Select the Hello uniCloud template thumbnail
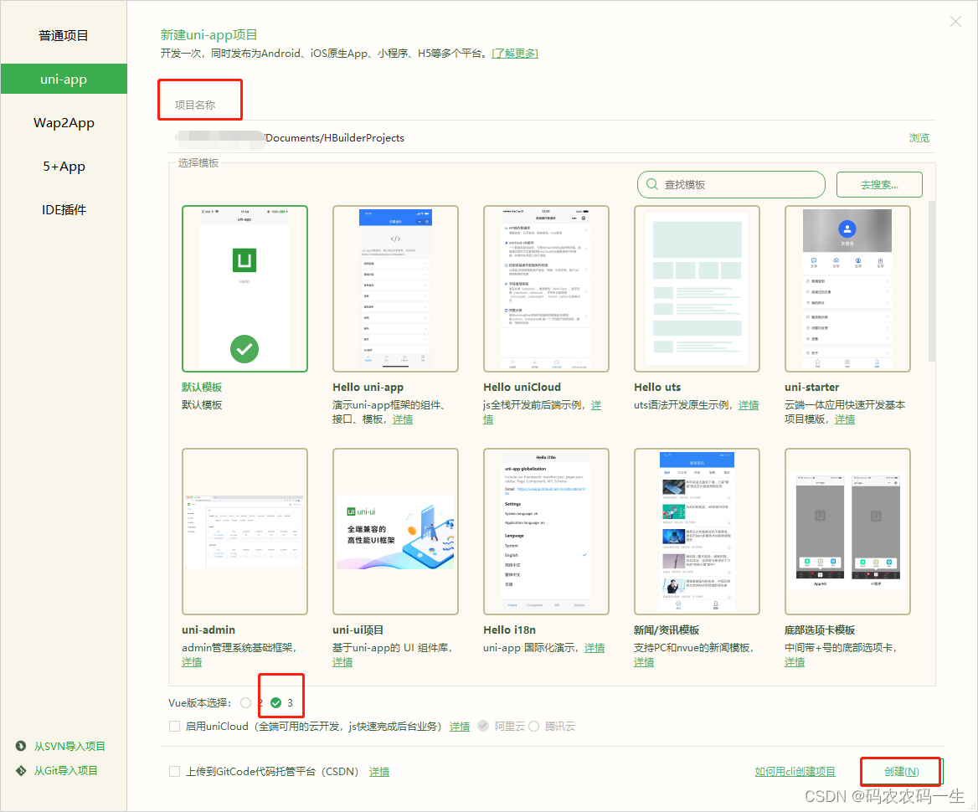 click(547, 289)
